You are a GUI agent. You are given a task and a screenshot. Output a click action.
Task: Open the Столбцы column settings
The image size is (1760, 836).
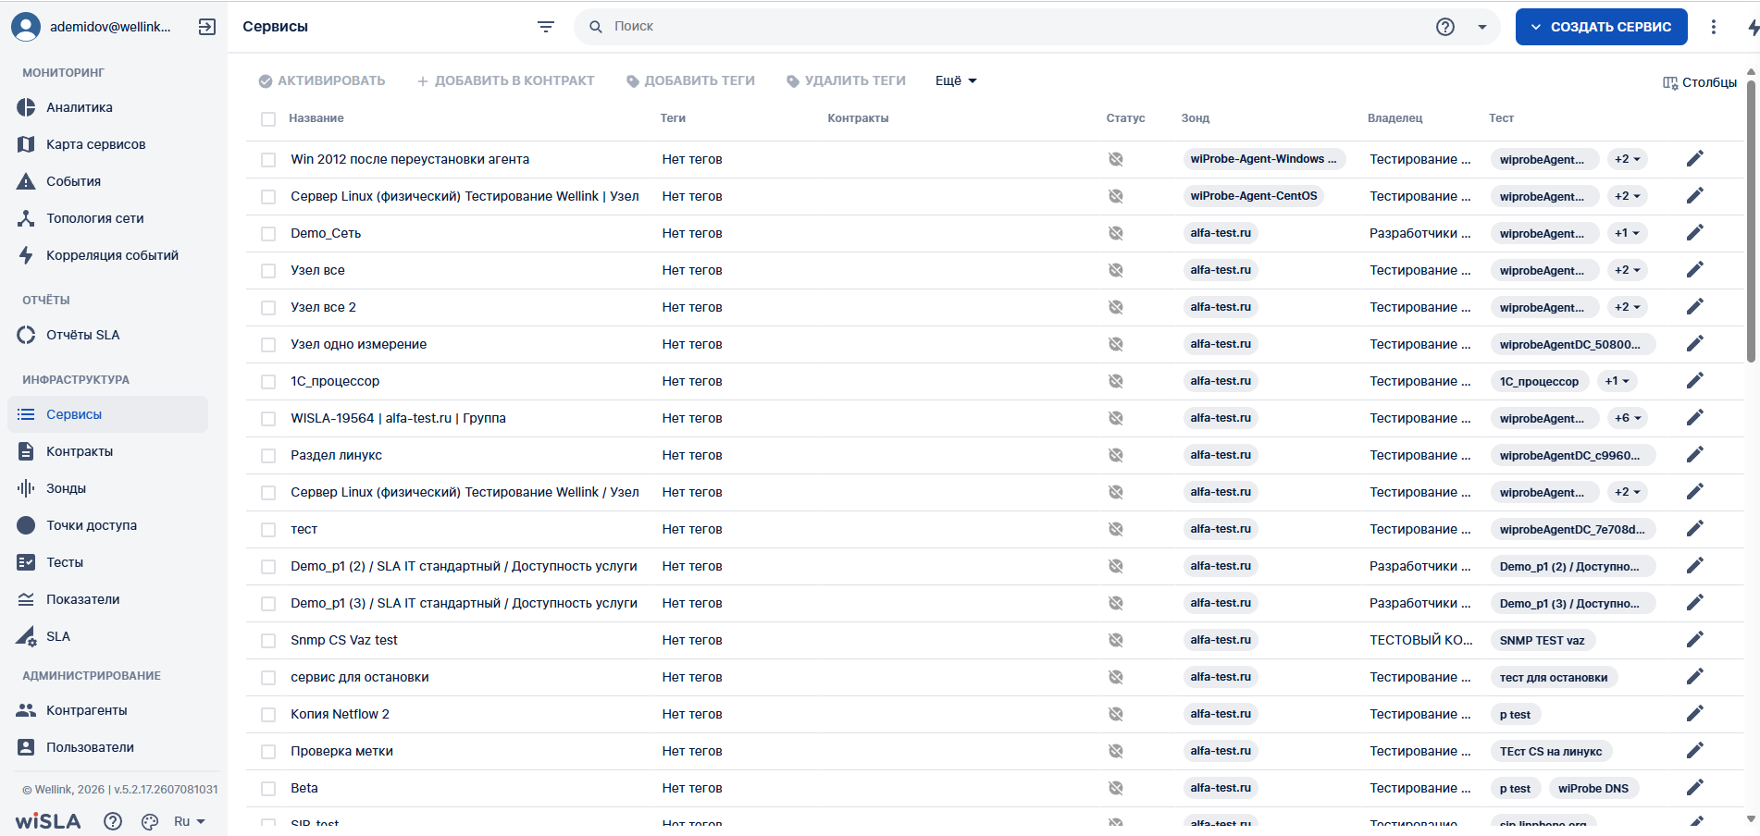tap(1700, 82)
